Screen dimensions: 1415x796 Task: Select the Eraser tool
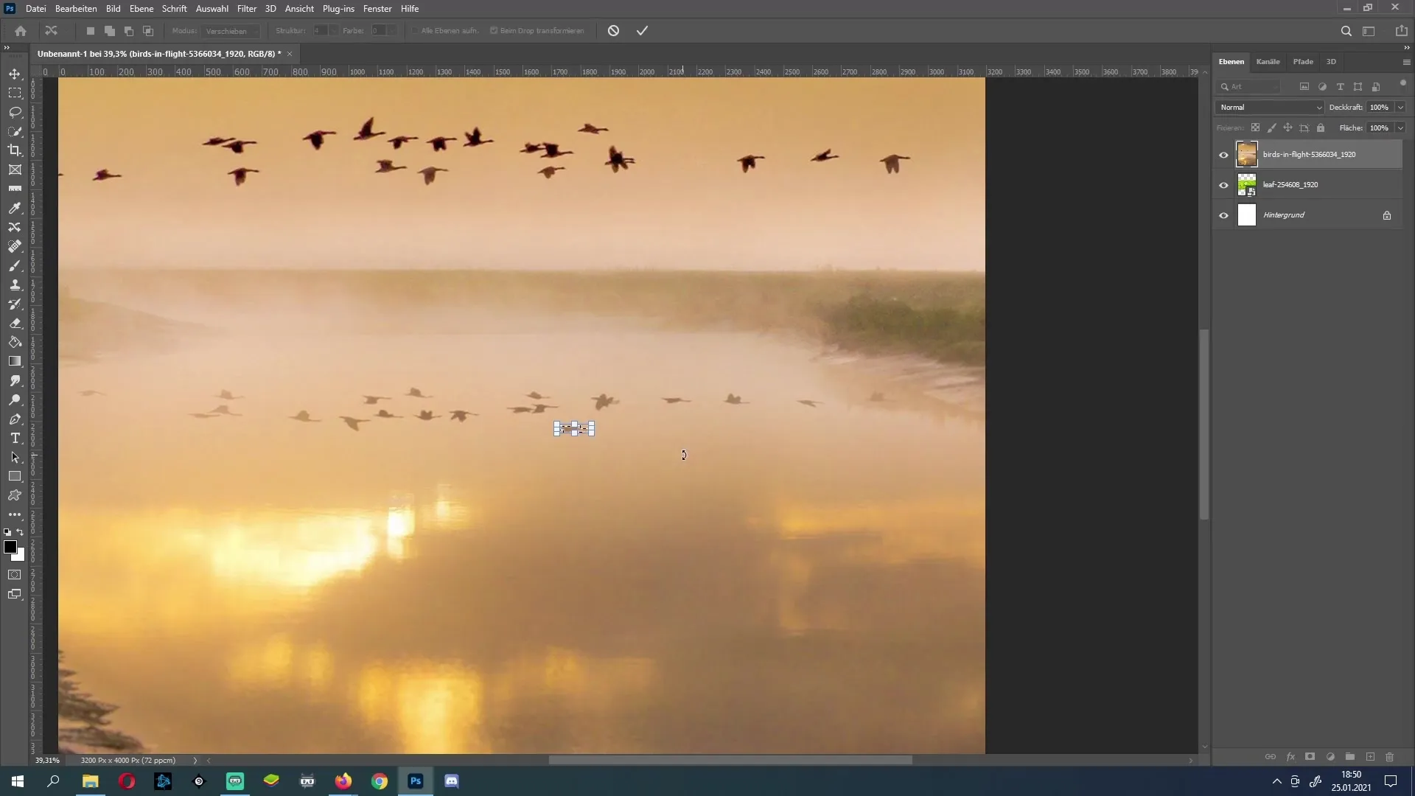click(x=15, y=323)
